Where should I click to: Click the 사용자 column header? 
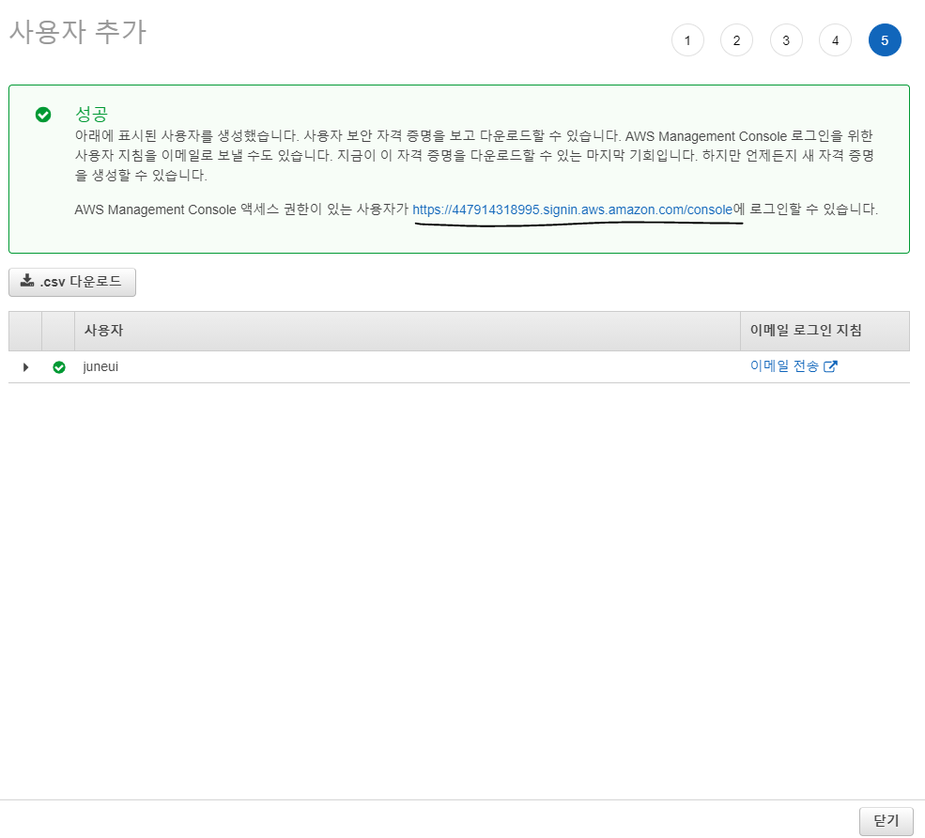103,331
